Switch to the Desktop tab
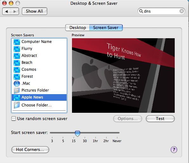189x163 pixels. point(77,27)
